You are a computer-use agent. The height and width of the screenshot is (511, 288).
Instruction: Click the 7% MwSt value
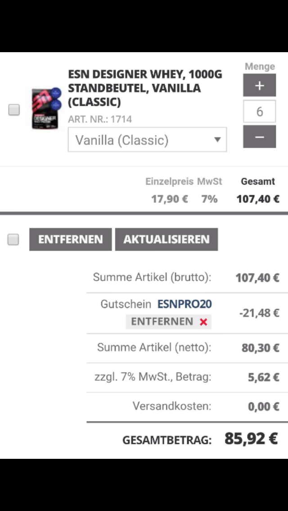[x=209, y=199]
